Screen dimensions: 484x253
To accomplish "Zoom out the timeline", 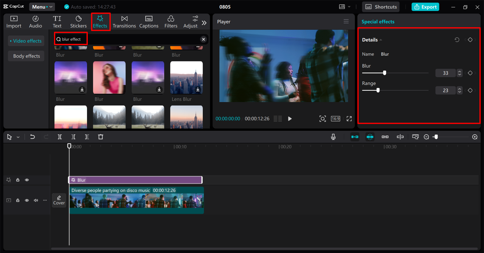I will pos(427,137).
